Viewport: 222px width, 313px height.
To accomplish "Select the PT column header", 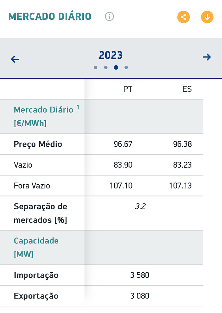I will pyautogui.click(x=128, y=89).
